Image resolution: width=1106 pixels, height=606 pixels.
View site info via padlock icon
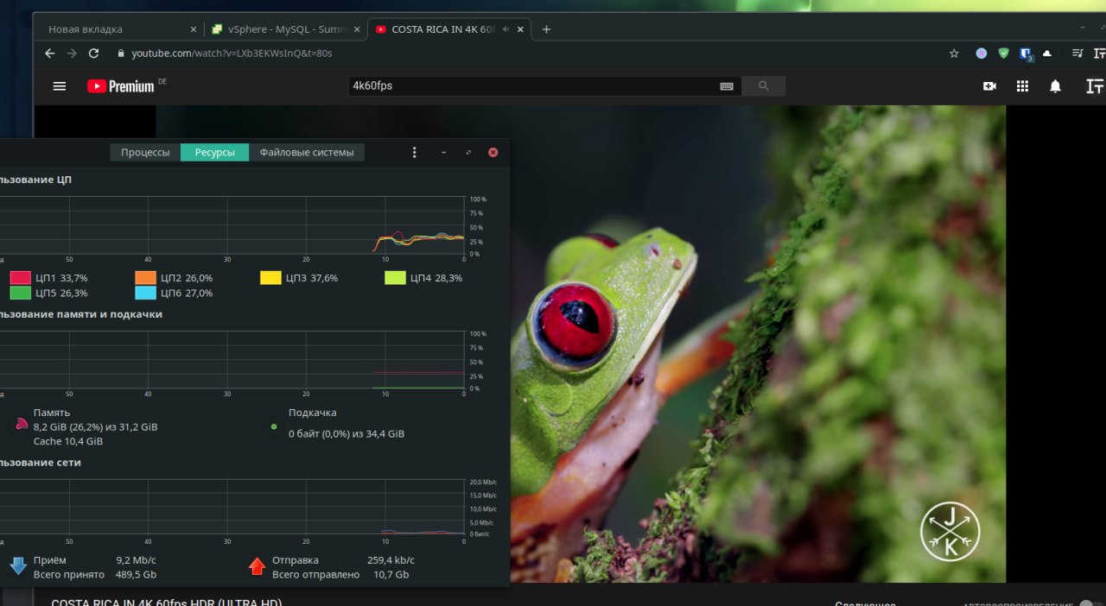click(121, 54)
